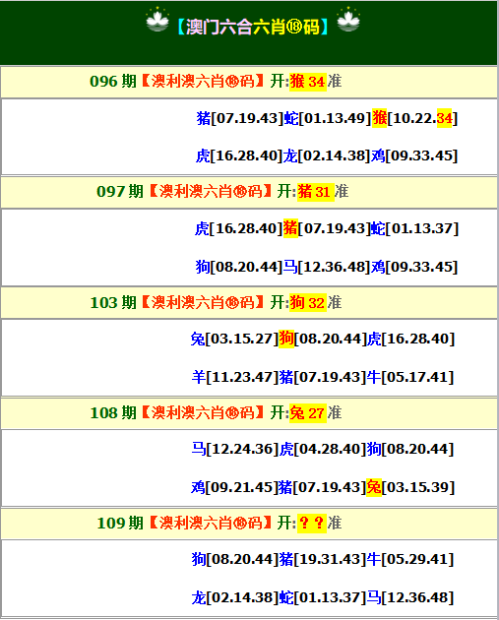Select the 109期 header label
This screenshot has height=620, width=499.
click(x=120, y=524)
